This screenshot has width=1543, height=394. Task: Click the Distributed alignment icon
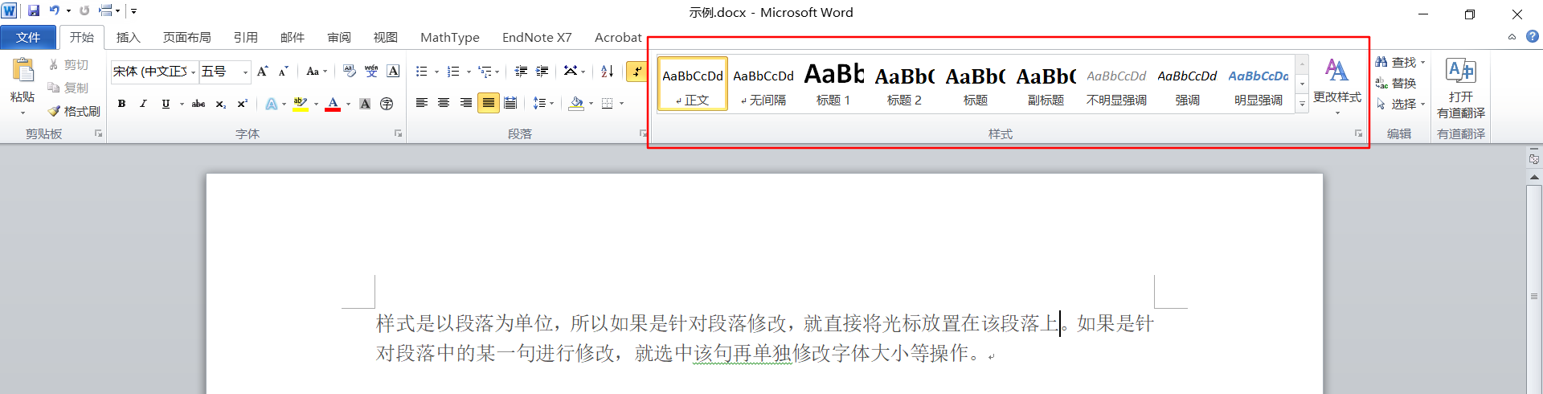pos(510,103)
